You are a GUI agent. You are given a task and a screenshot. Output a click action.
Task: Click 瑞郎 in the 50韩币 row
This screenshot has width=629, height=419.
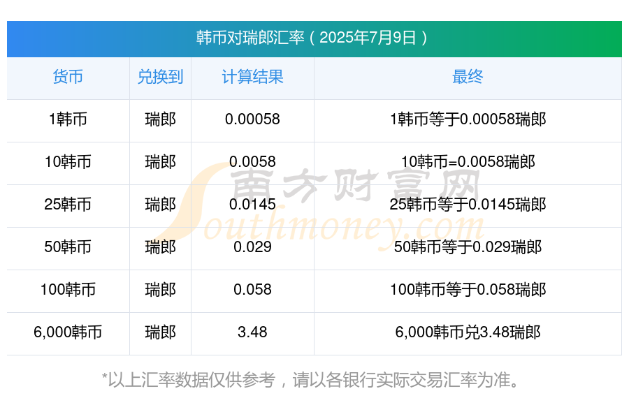[160, 247]
